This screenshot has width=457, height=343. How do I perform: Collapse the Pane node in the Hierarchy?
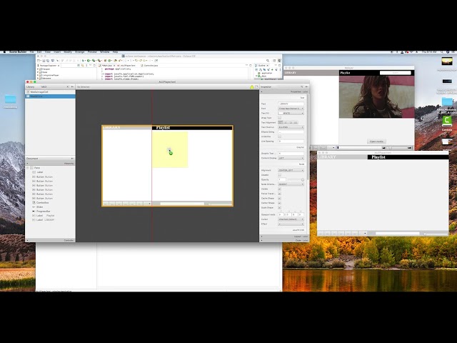[28, 168]
